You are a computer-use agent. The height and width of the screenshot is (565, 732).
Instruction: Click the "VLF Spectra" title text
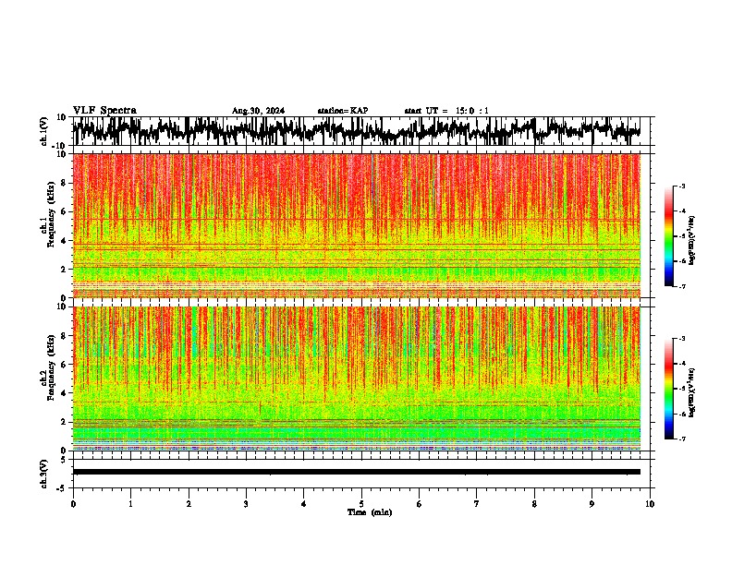(104, 111)
